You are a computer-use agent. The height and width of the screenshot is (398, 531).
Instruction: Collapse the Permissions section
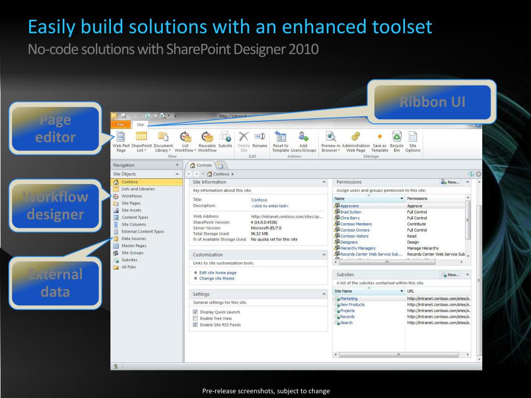[467, 182]
